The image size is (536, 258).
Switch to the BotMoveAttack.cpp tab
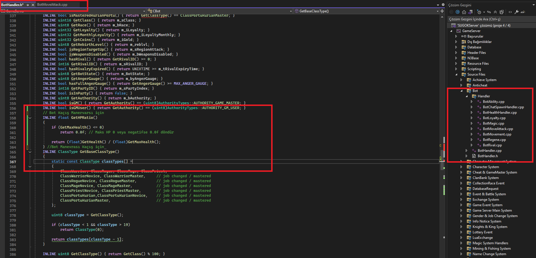(x=52, y=5)
